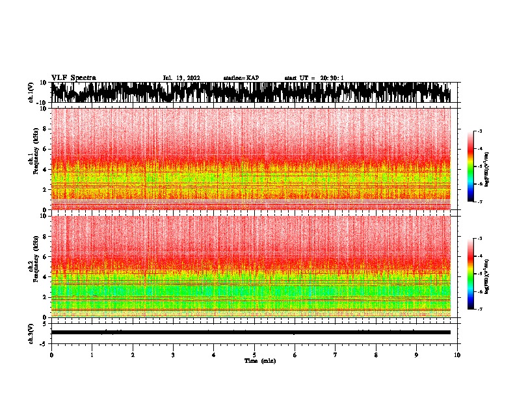
Task: Click the "6" kHz tick on ch.2 frequency axis
Action: (x=45, y=257)
